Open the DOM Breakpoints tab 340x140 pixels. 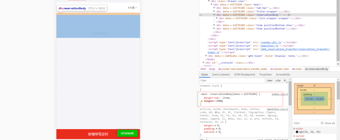[x=245, y=75]
